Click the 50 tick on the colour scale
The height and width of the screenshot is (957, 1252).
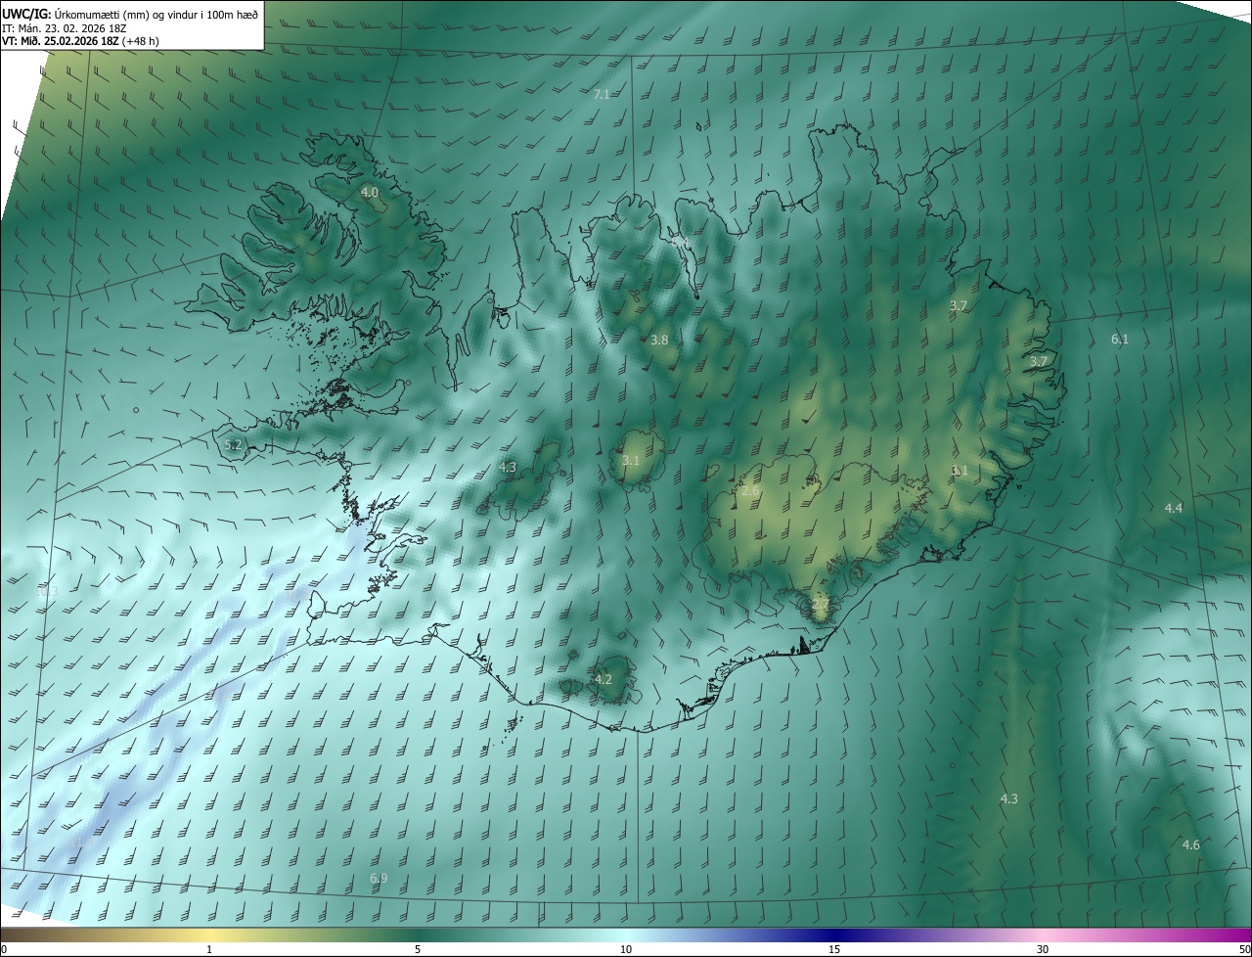(x=1244, y=949)
